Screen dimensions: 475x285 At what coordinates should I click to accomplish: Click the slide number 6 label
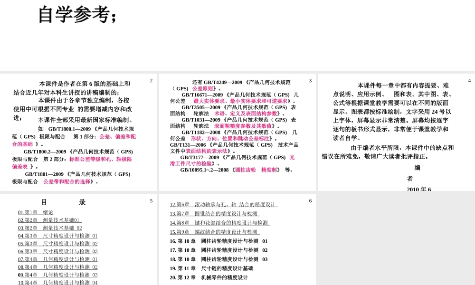tap(310, 201)
